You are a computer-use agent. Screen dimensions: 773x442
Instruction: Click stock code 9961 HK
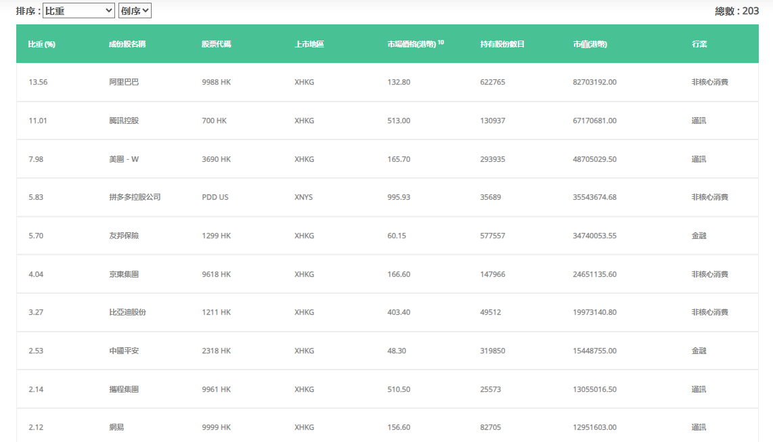coord(217,389)
